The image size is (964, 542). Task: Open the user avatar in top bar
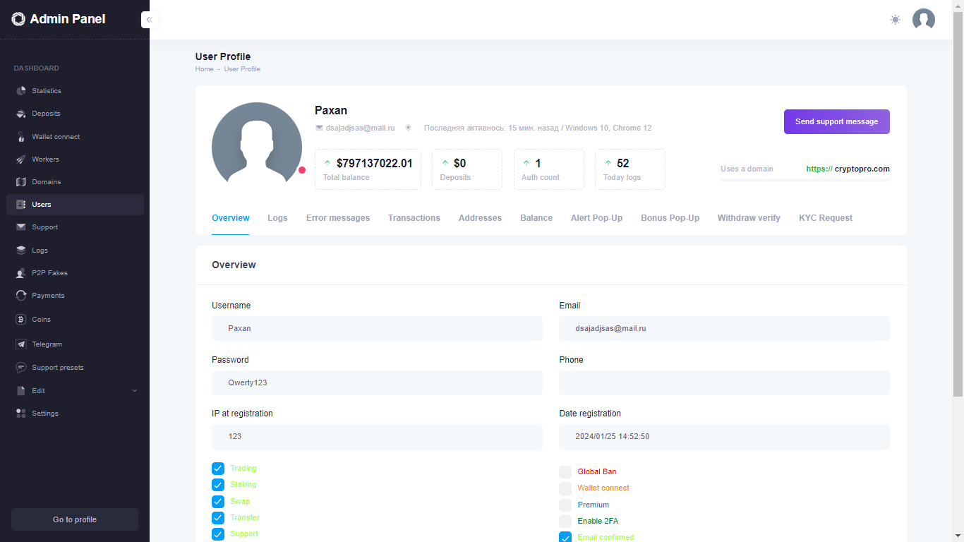tap(923, 20)
